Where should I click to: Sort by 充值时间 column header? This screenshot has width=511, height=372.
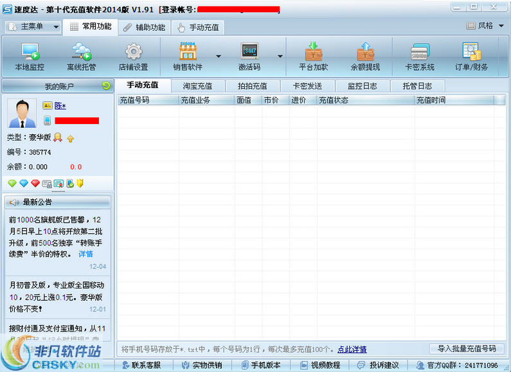454,100
